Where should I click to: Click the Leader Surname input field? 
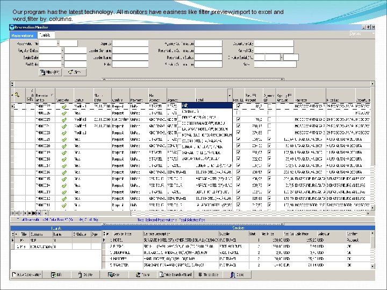[130, 50]
